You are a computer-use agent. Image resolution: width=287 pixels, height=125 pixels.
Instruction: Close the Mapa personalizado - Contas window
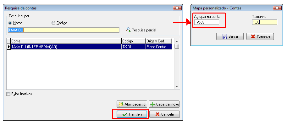[x=277, y=8]
